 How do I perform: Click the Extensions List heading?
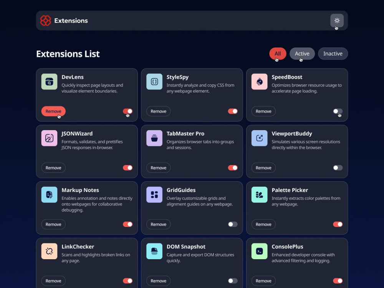coord(68,54)
